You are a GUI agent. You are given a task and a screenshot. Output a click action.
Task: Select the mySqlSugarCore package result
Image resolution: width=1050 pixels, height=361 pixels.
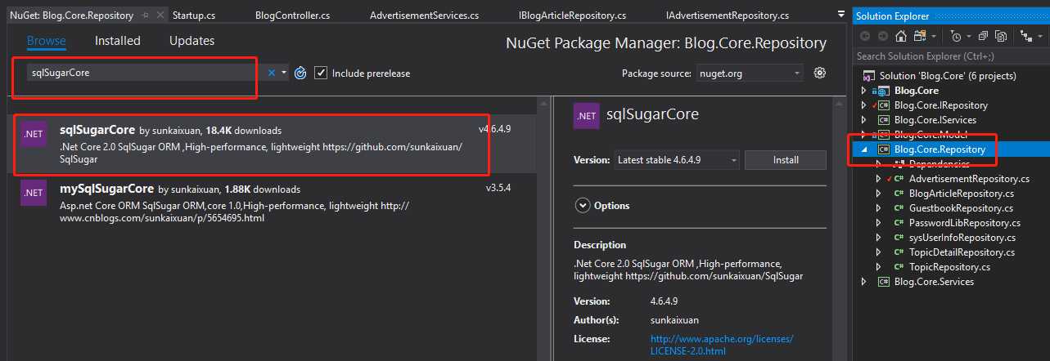click(x=272, y=203)
